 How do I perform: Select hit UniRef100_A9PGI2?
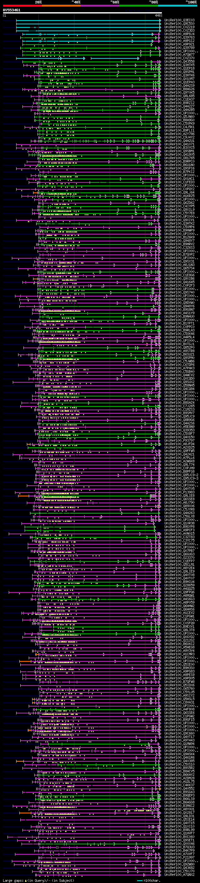coord(179,41)
